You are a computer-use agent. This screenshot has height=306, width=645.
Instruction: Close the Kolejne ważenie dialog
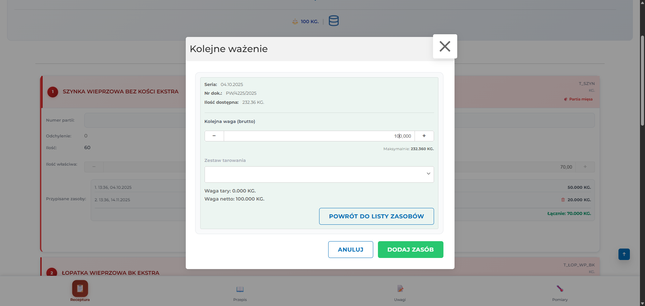445,46
